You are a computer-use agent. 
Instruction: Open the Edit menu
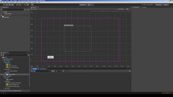pos(4,2)
